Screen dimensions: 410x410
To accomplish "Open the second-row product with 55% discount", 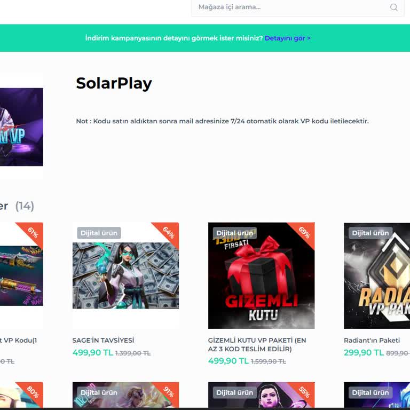I will [261, 395].
